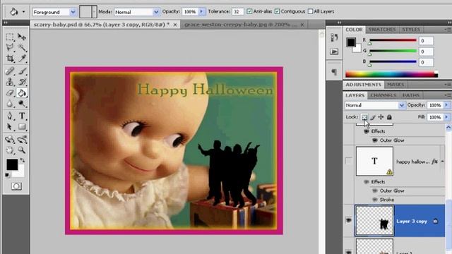Screen dimensions: 452x254
Task: Open the Layers panel options menu
Action: 447,95
